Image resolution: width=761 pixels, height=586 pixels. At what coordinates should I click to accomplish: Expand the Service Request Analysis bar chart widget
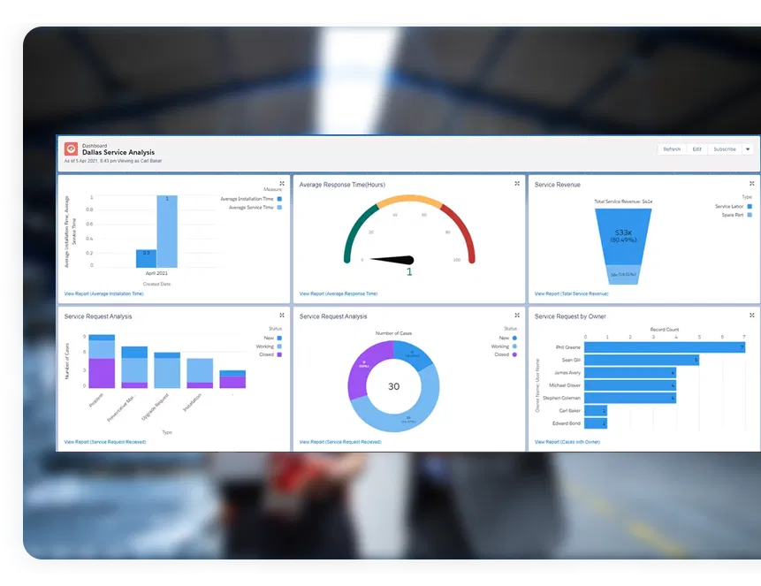[x=282, y=315]
